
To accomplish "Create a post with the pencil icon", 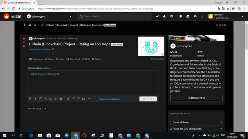I will click(202, 16).
